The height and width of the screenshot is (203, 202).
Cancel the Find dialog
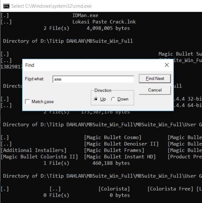coord(155,90)
